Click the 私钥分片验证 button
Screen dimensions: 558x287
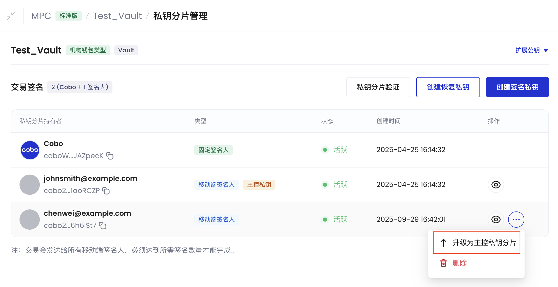[x=378, y=87]
